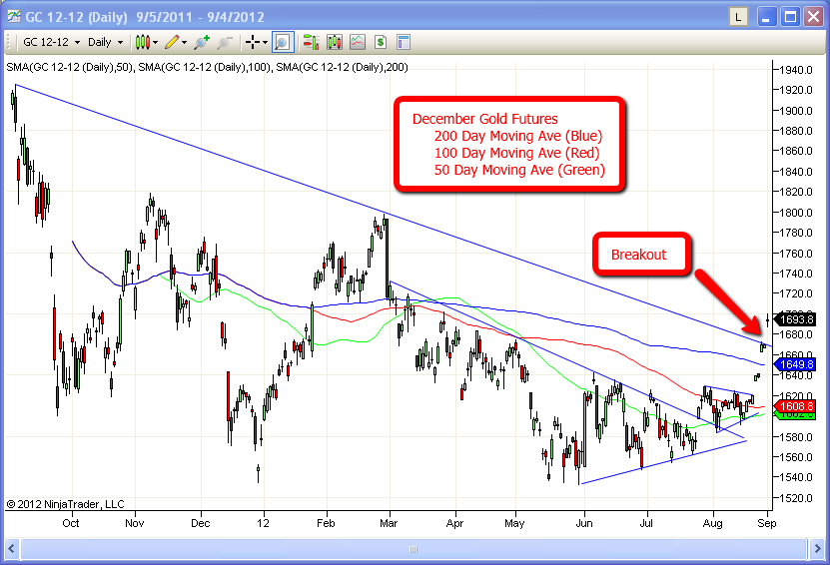This screenshot has height=565, width=830.
Task: Open the drawing tools dropdown arrow
Action: click(186, 42)
